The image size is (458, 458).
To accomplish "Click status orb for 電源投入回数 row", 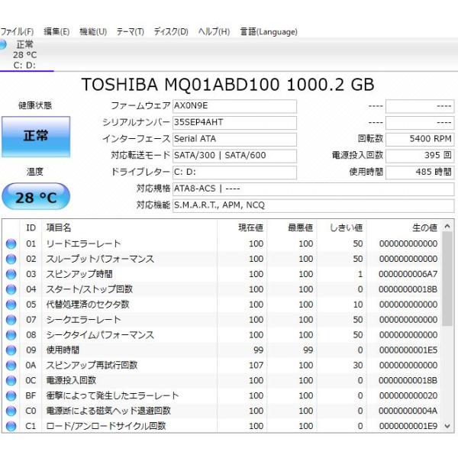I will pyautogui.click(x=11, y=380).
